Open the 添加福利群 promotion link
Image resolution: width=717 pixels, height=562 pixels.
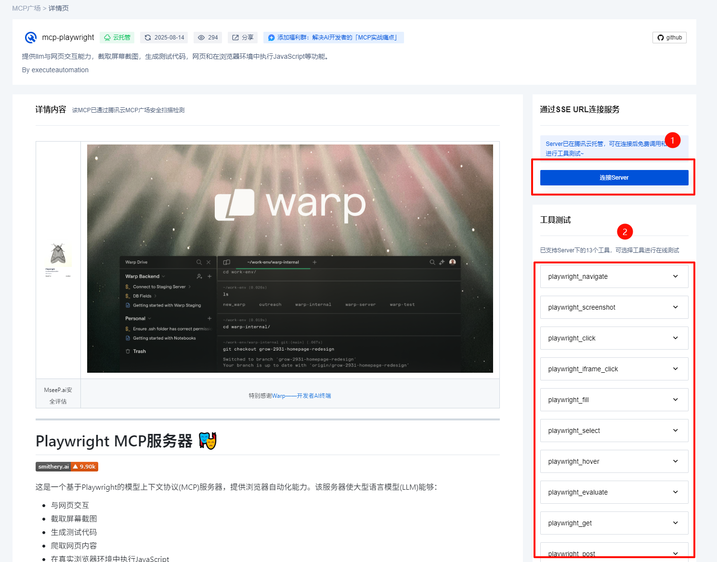click(333, 38)
